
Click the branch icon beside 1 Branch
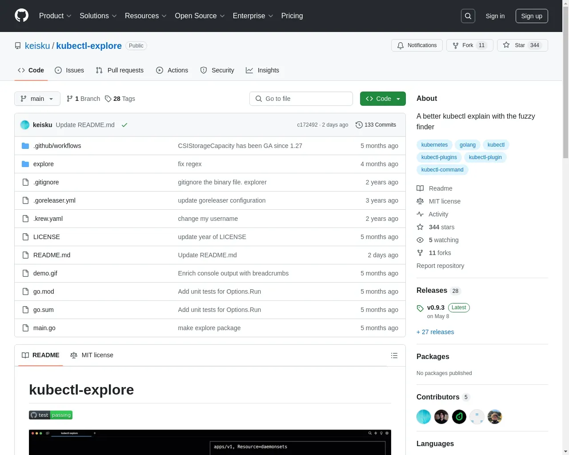pos(70,99)
